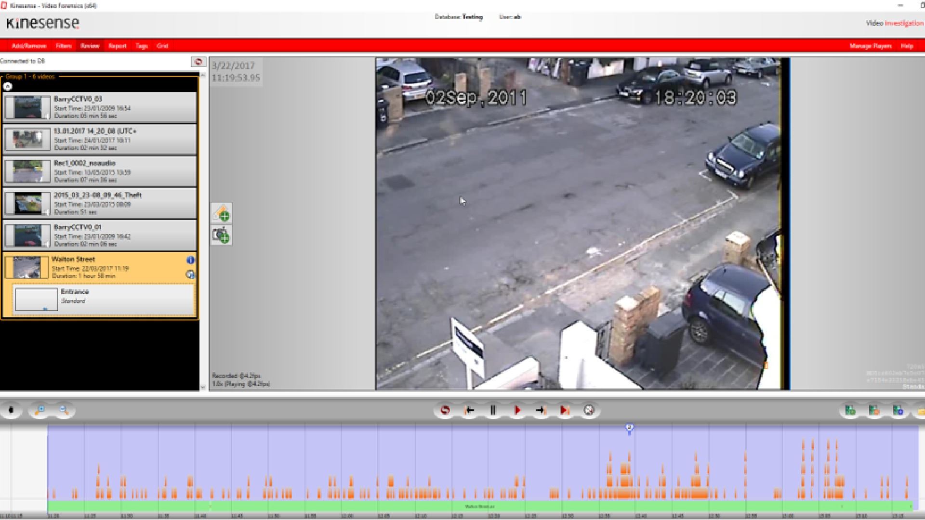The width and height of the screenshot is (925, 520).
Task: Play the video
Action: [517, 410]
